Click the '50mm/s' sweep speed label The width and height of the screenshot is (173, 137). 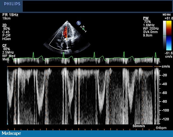pyautogui.click(x=139, y=126)
